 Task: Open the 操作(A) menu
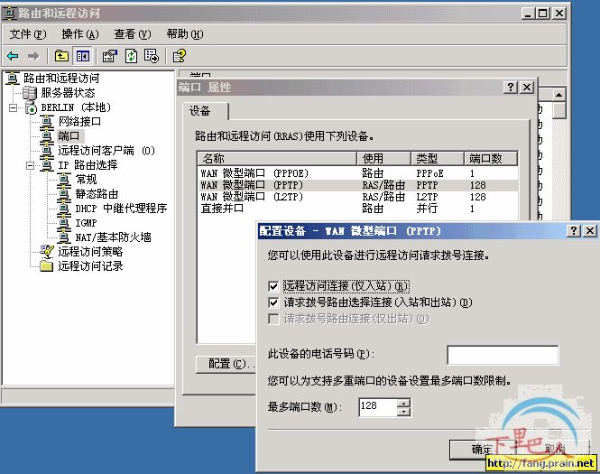tap(78, 34)
